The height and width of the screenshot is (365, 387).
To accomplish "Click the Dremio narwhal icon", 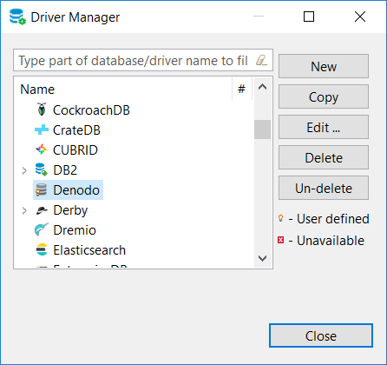I will [41, 229].
